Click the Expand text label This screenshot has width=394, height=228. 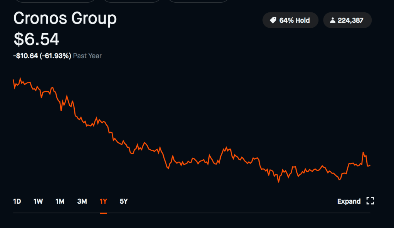coord(349,201)
